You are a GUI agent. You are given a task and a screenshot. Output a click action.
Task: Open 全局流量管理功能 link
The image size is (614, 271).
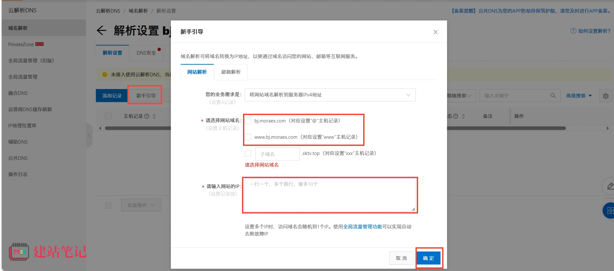pyautogui.click(x=363, y=226)
